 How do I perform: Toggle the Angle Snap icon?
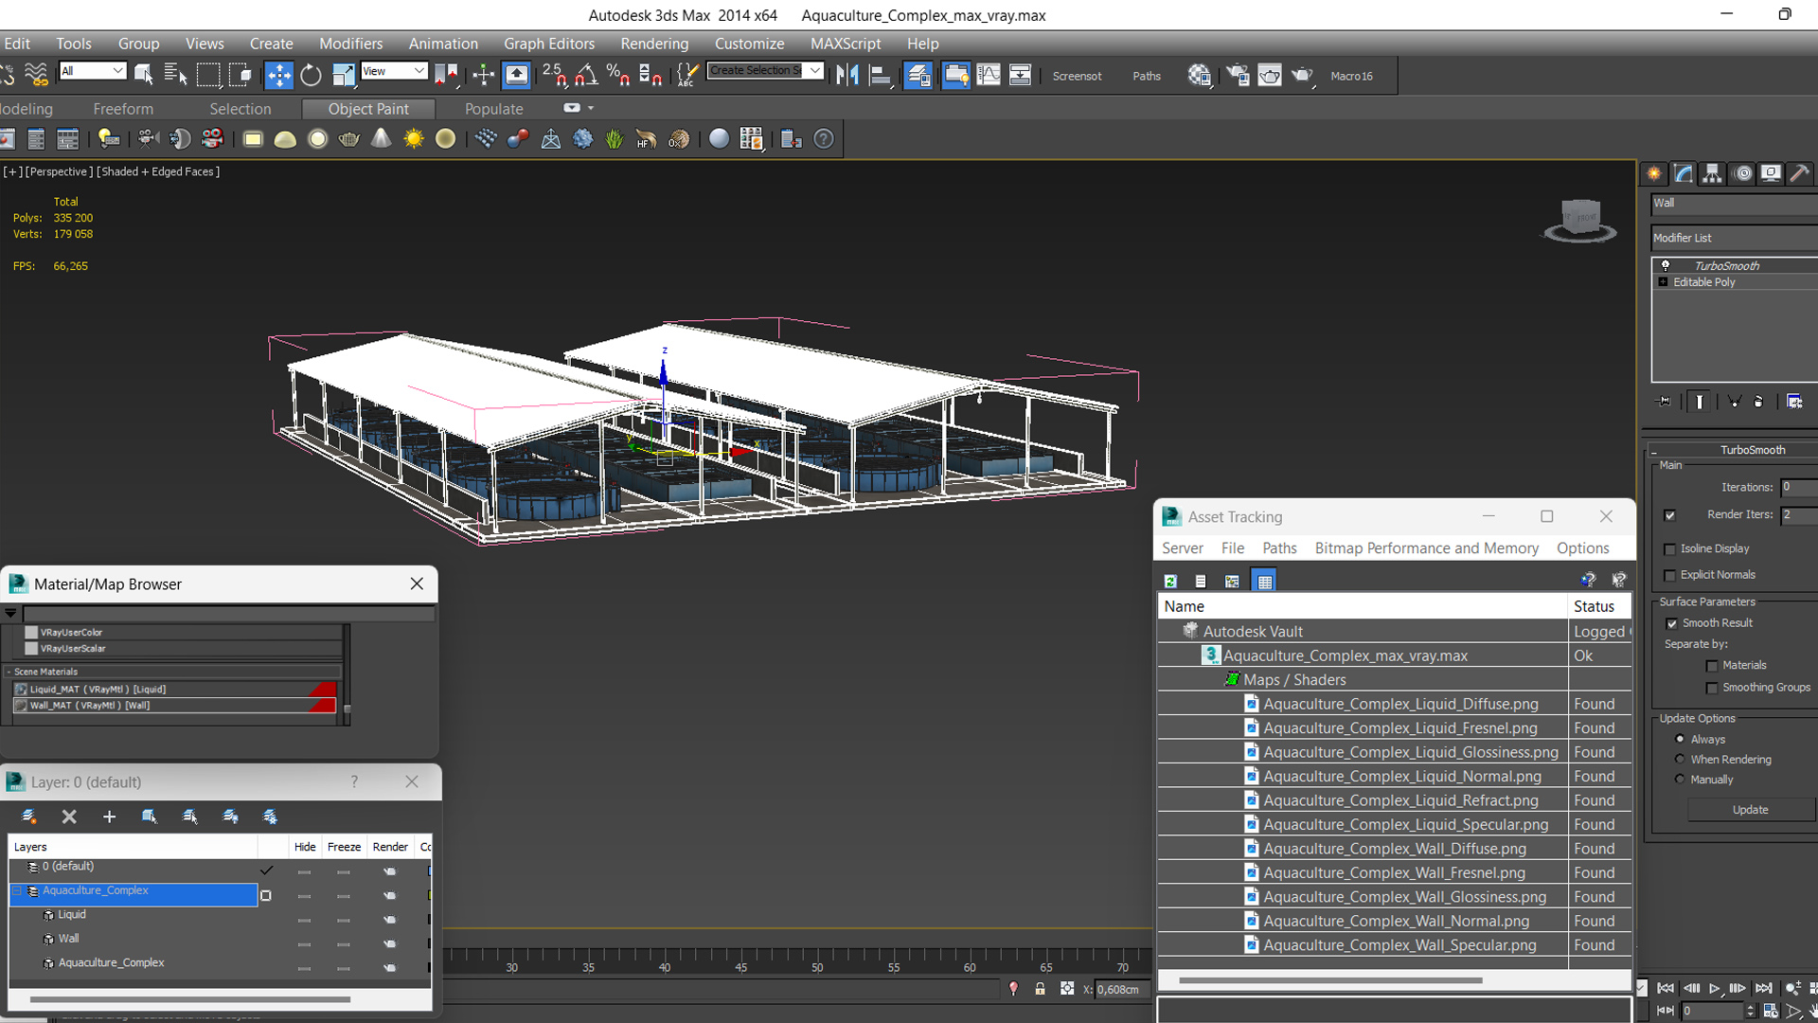click(x=586, y=76)
